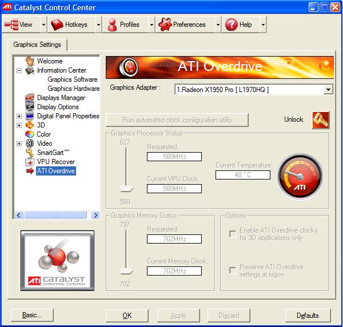Click the Color wheel icon
The image size is (343, 327).
30,134
